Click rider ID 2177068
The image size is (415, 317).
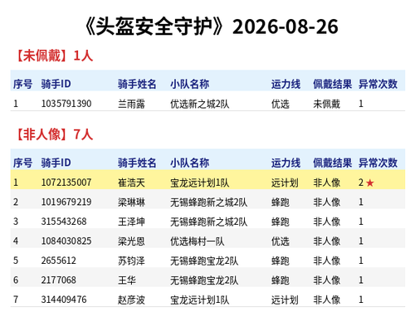point(59,280)
